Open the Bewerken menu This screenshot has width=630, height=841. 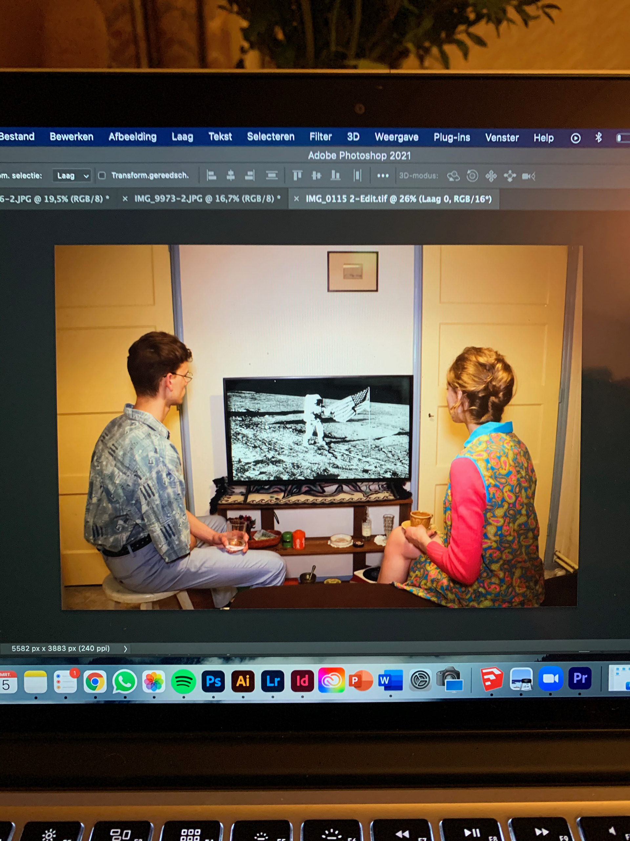(x=72, y=136)
